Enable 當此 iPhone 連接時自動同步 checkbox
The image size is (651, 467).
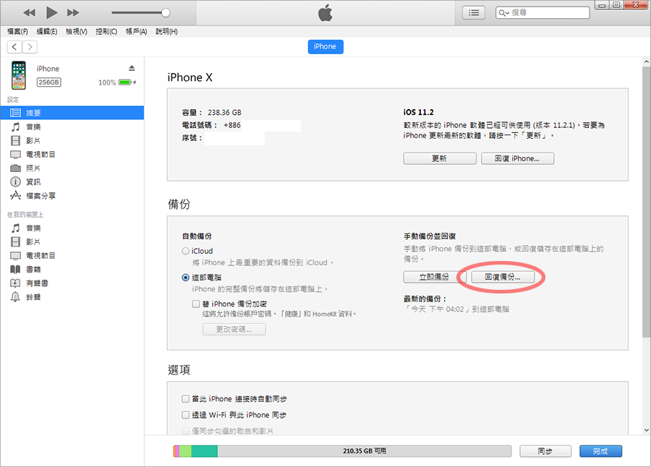186,399
